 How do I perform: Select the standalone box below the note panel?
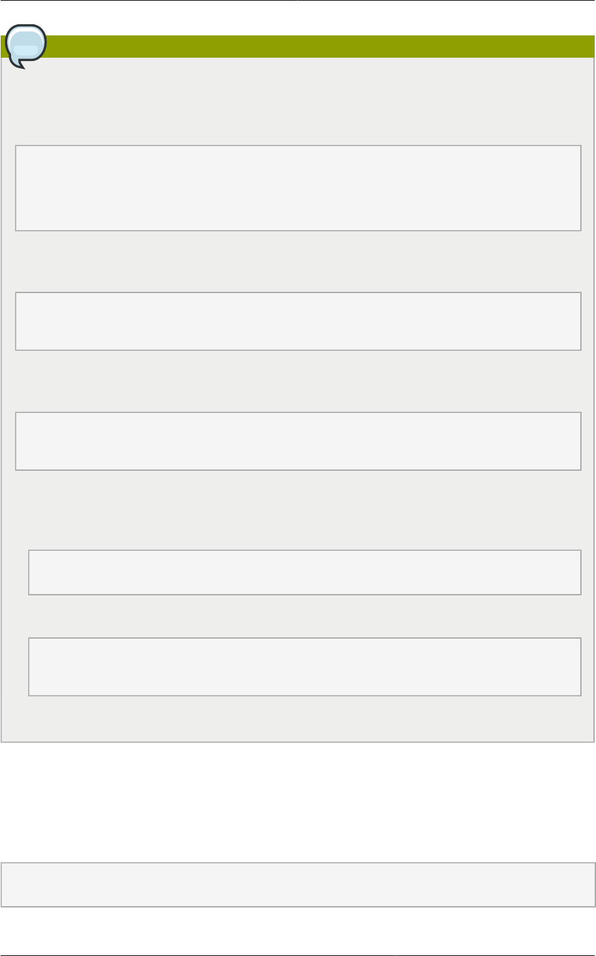point(298,885)
